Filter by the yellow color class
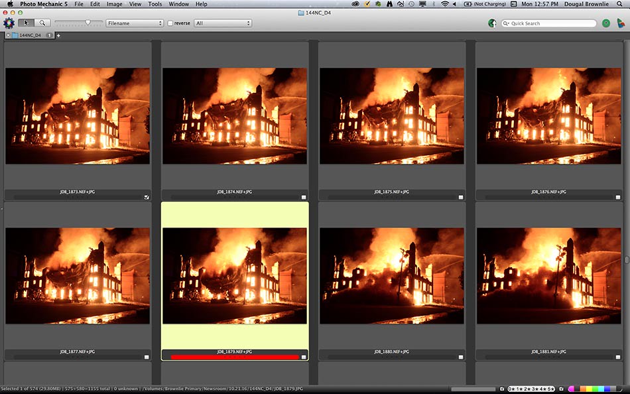This screenshot has height=394, width=630. (589, 389)
